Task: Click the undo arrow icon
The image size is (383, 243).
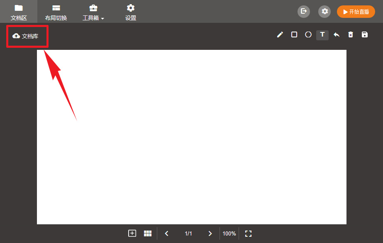Action: 337,35
